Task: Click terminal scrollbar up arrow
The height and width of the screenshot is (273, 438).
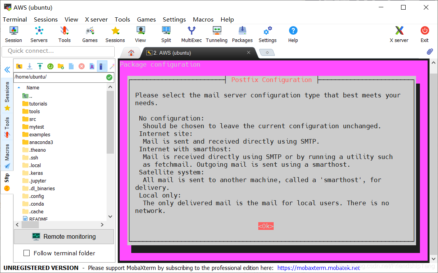Action: click(x=433, y=63)
